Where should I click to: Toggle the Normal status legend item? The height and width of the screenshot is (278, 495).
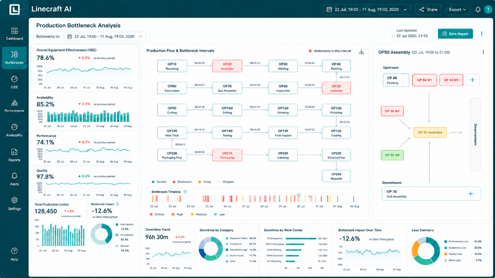point(159,182)
